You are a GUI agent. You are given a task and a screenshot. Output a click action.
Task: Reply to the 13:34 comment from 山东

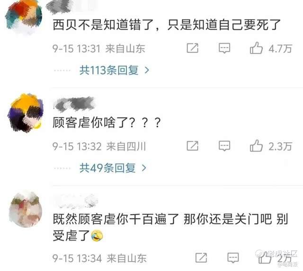click(233, 258)
